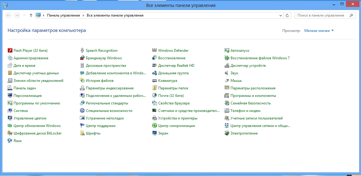The width and height of the screenshot is (361, 176).
Task: Click the Центр поддержки flag icon
Action: 82,126
